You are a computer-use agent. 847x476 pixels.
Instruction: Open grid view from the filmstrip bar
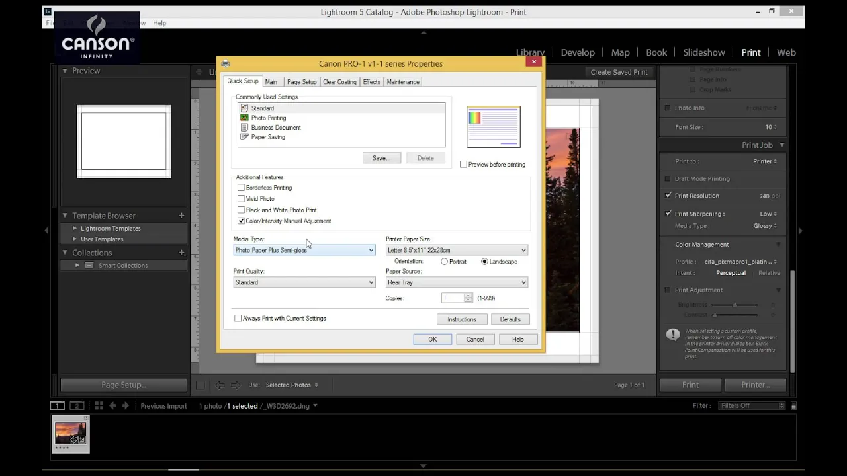(99, 405)
